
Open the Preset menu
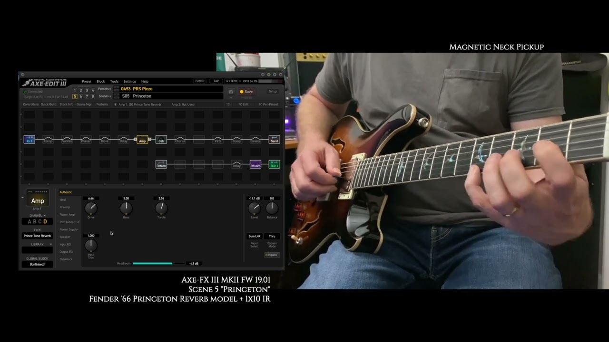87,81
